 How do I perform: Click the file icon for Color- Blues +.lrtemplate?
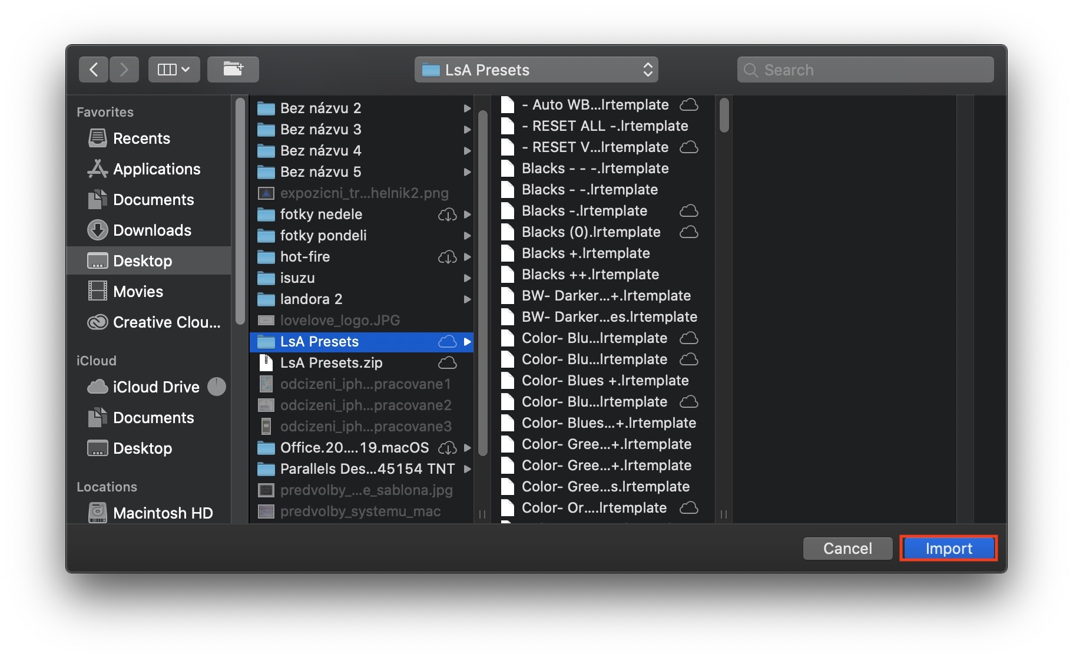click(x=508, y=381)
